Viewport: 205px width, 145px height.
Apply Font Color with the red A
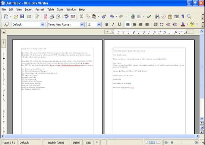click(x=183, y=24)
